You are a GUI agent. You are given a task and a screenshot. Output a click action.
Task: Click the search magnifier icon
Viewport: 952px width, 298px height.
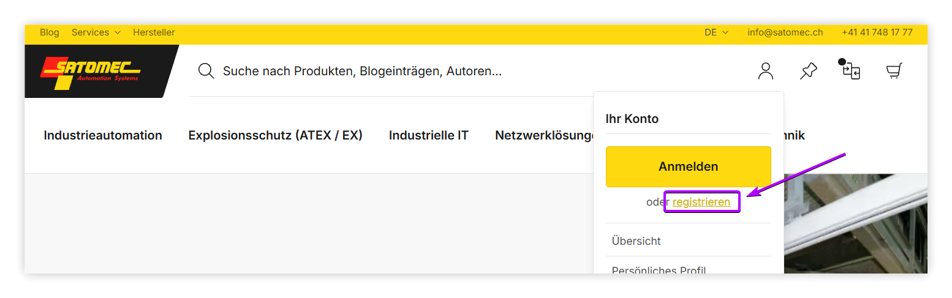pyautogui.click(x=206, y=71)
